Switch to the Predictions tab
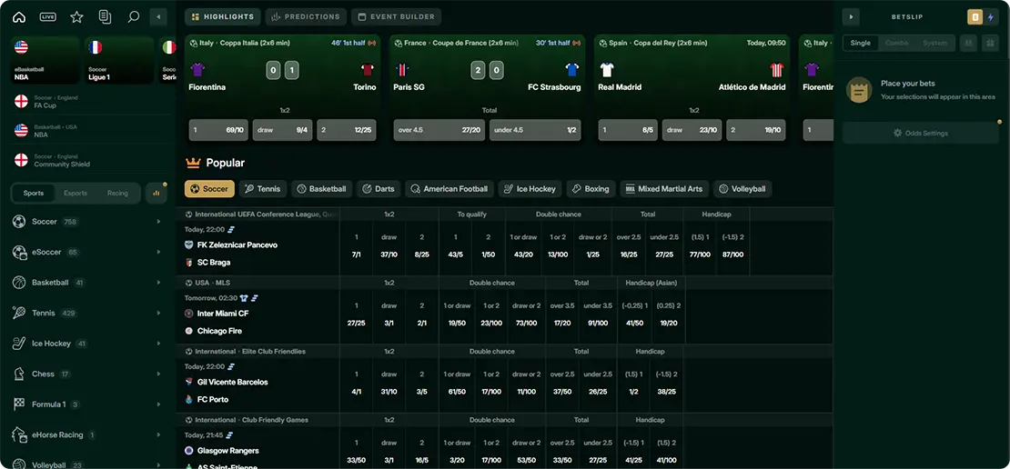This screenshot has height=469, width=1010. pos(306,16)
